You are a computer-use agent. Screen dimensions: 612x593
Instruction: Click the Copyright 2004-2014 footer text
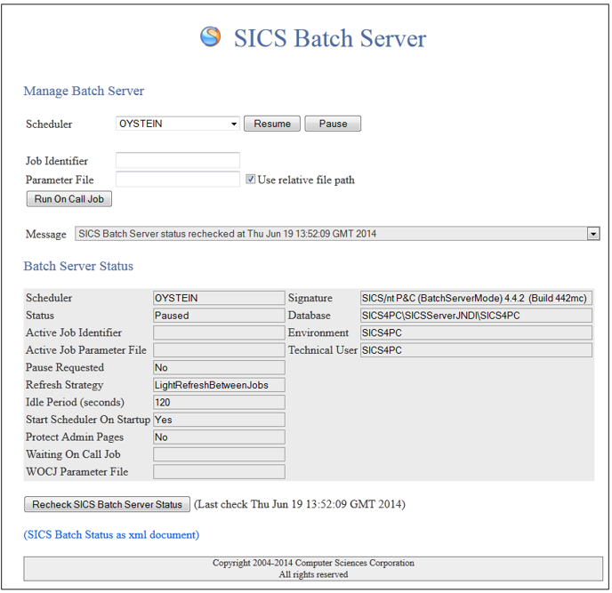313,563
